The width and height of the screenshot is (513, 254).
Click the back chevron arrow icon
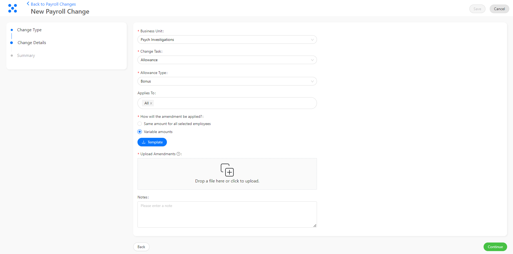(28, 4)
